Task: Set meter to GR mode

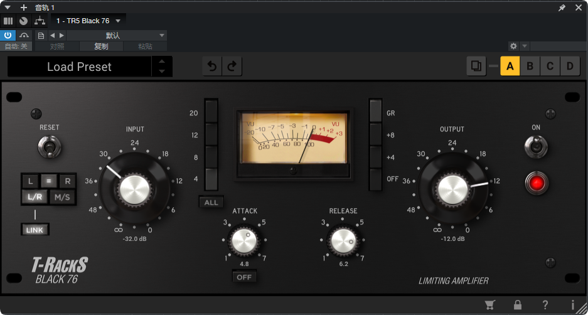Action: coord(375,111)
